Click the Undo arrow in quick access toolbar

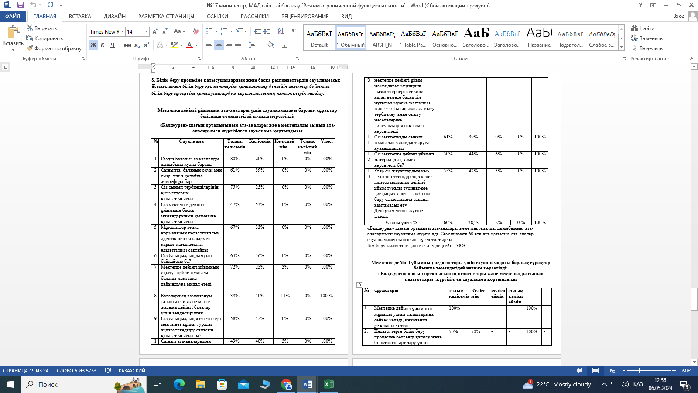[x=33, y=5]
